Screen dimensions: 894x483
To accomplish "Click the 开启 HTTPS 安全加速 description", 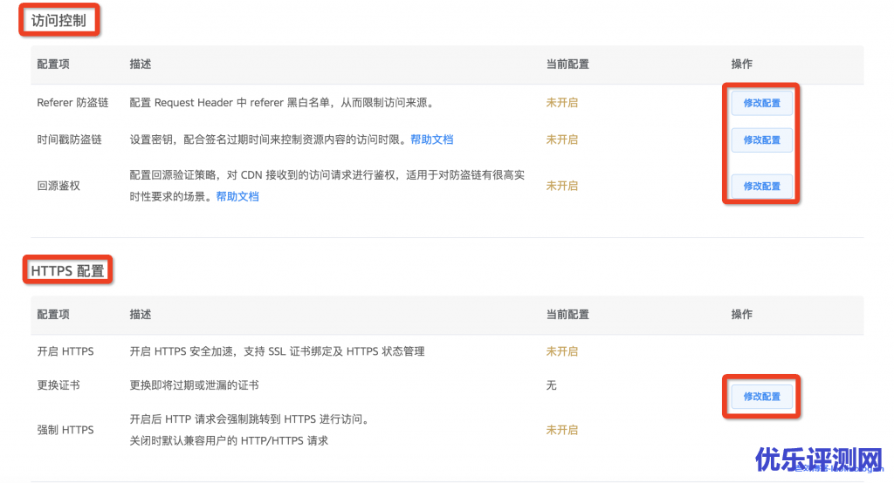I will 277,351.
